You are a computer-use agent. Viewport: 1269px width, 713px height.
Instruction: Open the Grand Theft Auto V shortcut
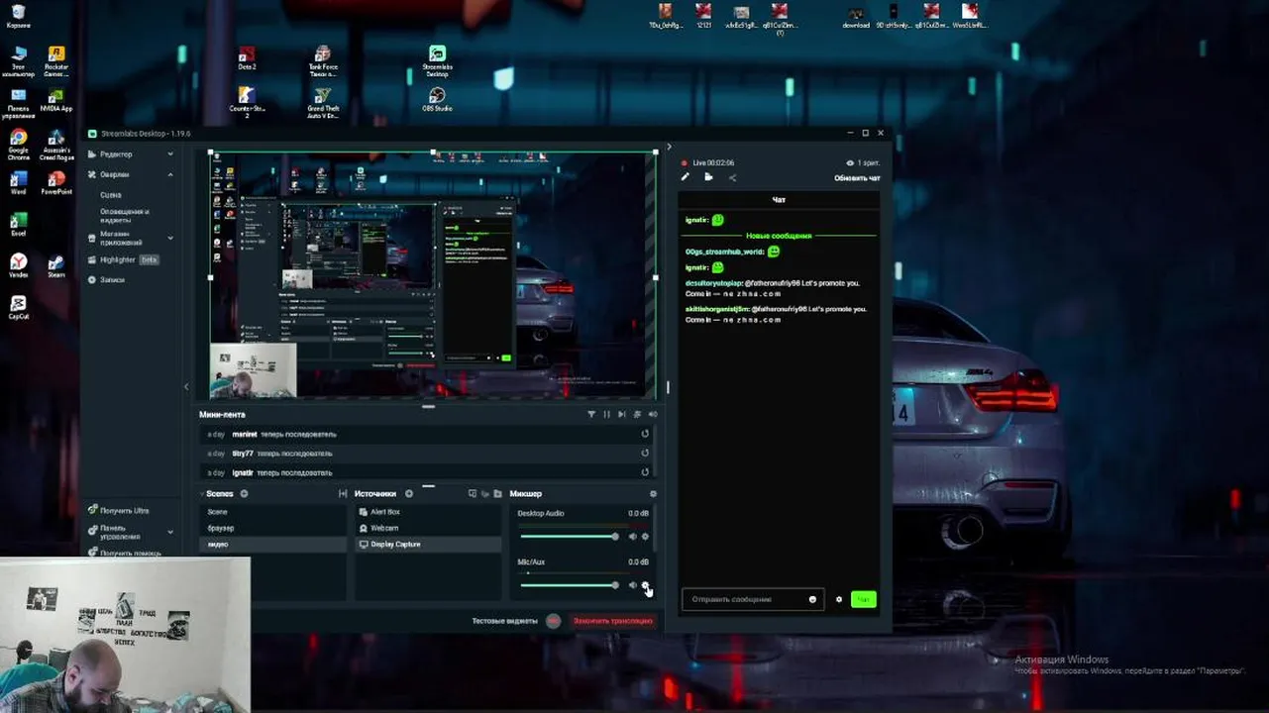coord(322,102)
